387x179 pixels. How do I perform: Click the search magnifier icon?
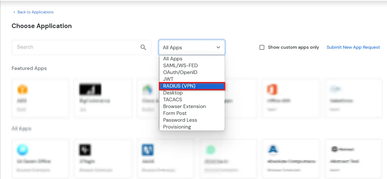[x=143, y=47]
